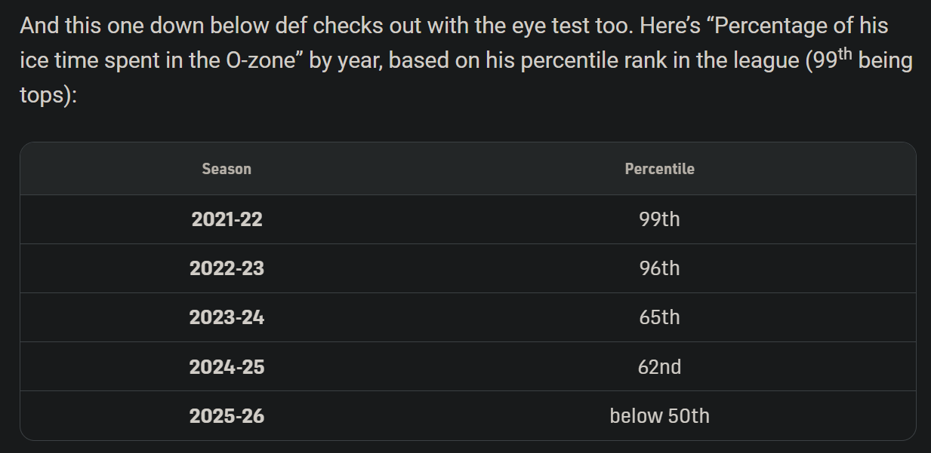Click the Percentile column header
The width and height of the screenshot is (931, 453).
pyautogui.click(x=659, y=169)
